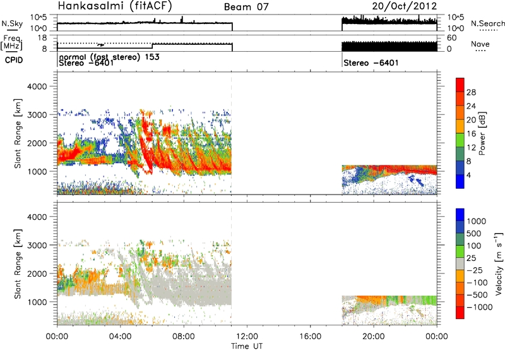505x350 pixels.
Task: Click the Velocity [m s-1] colour bar title
Action: coord(499,263)
